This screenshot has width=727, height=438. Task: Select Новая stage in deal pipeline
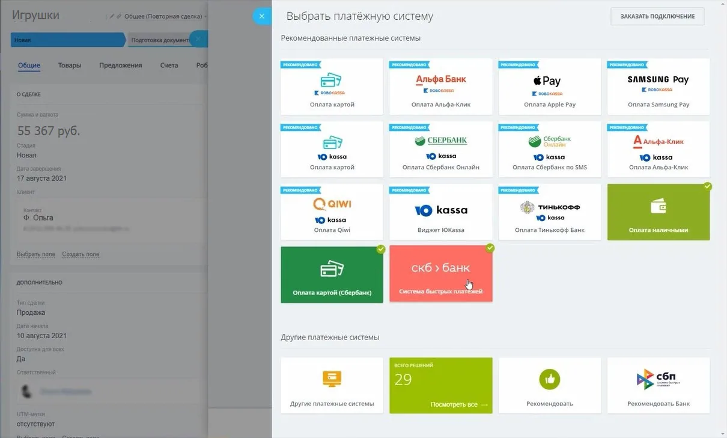[67, 40]
